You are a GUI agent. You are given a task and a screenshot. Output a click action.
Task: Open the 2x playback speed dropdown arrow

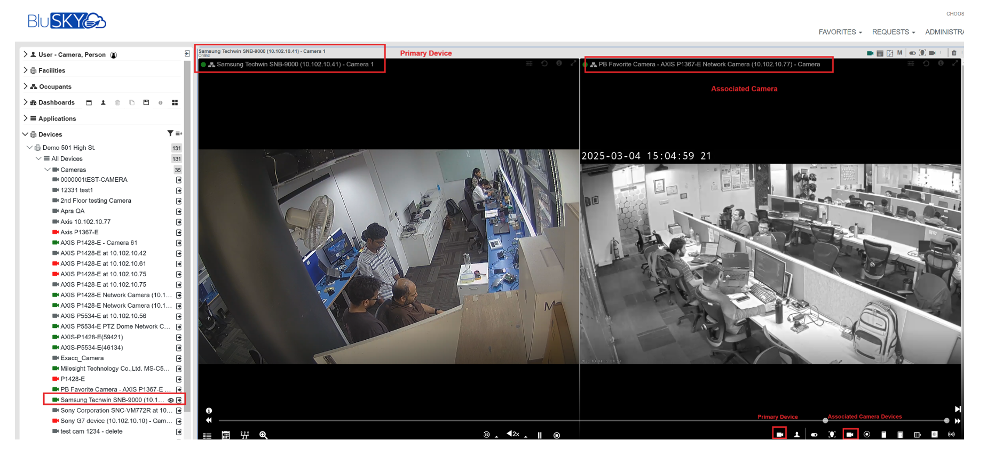pyautogui.click(x=526, y=437)
